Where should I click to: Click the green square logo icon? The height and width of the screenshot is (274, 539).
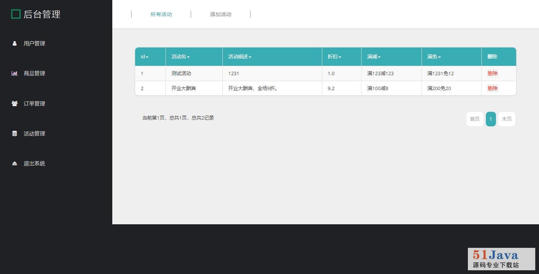[16, 14]
